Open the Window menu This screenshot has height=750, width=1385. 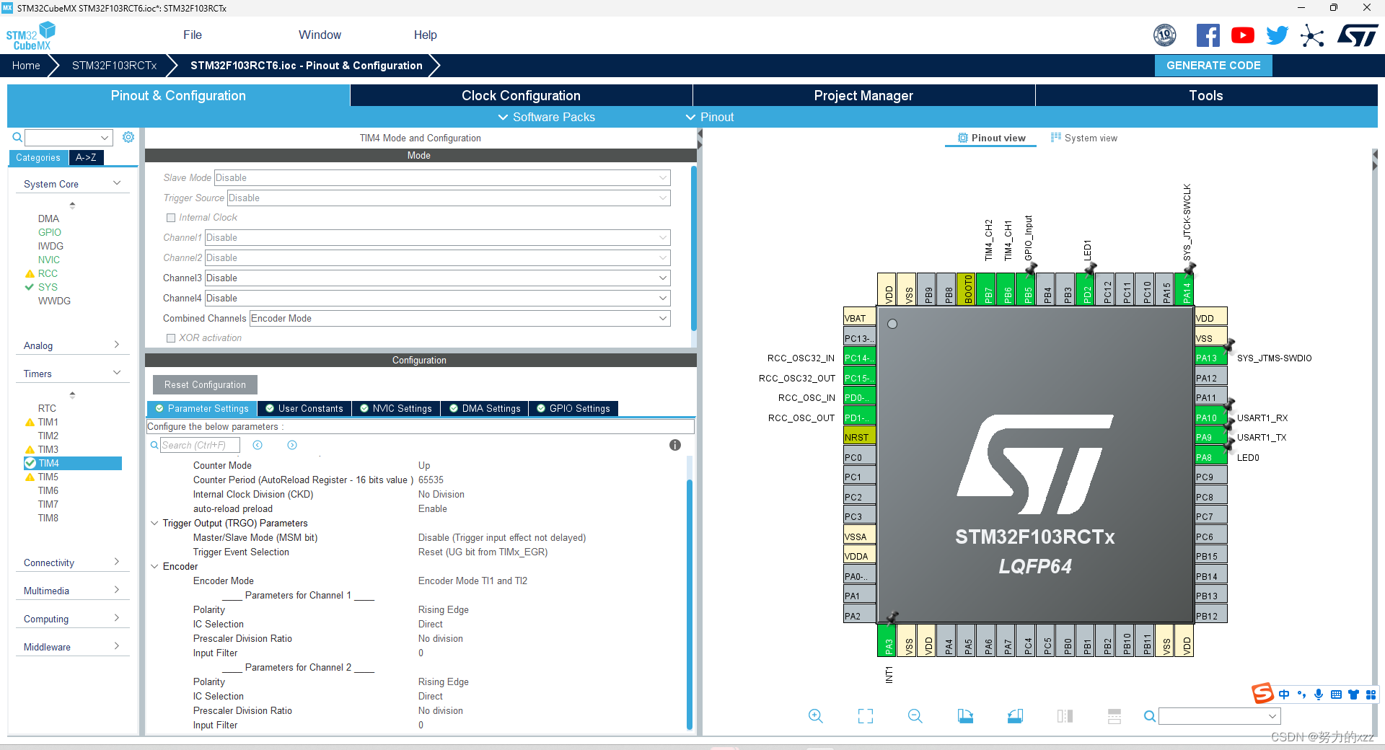[320, 35]
